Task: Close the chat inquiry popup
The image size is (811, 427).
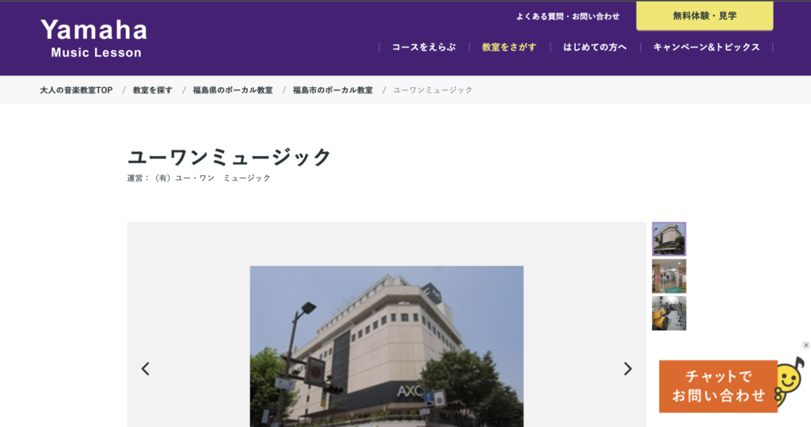Action: click(805, 345)
